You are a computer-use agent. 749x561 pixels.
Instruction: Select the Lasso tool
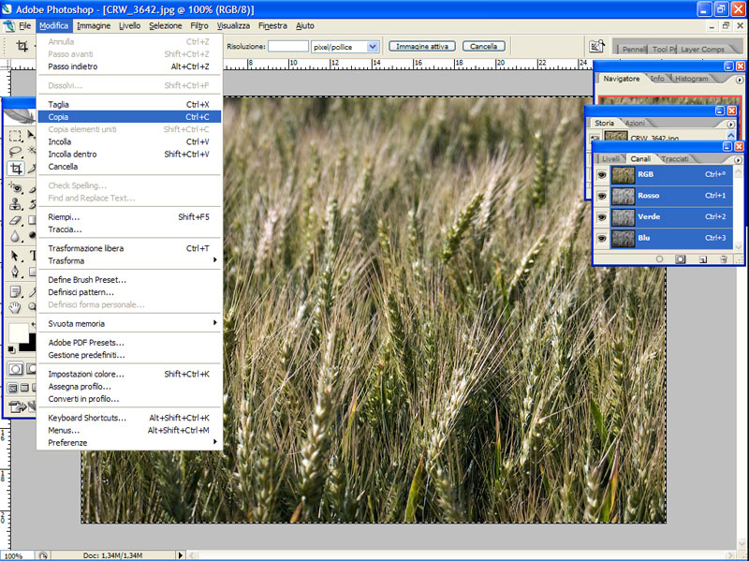tap(16, 152)
